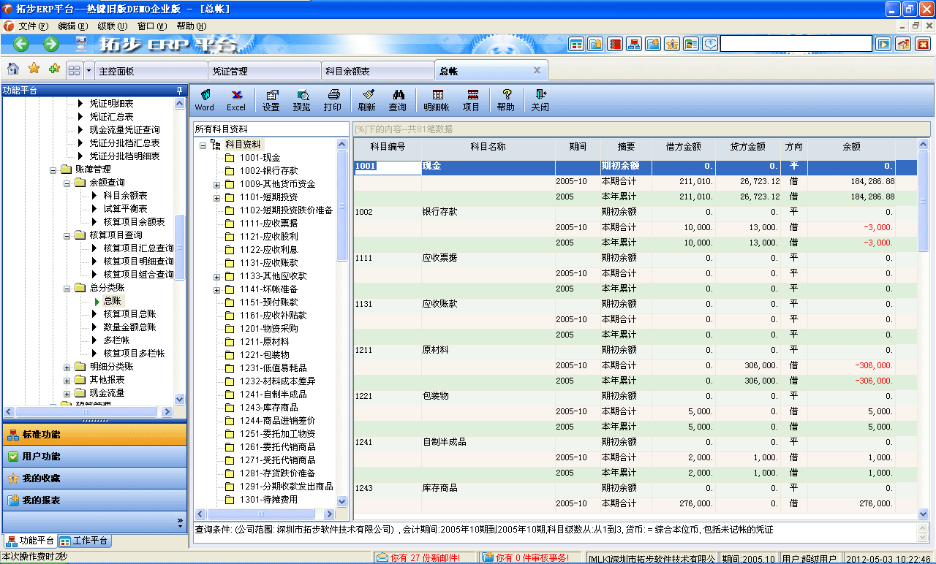Open 明细帐 detail account view
Image resolution: width=936 pixels, height=564 pixels.
pyautogui.click(x=437, y=99)
